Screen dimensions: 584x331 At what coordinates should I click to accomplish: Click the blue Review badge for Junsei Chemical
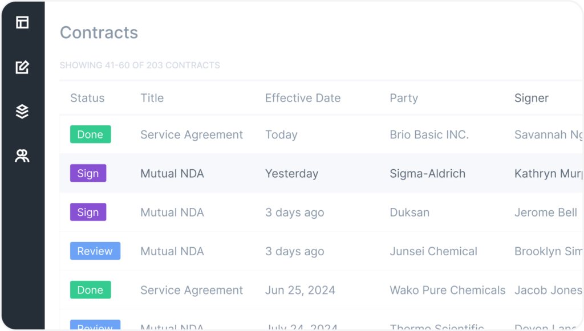[x=95, y=251]
